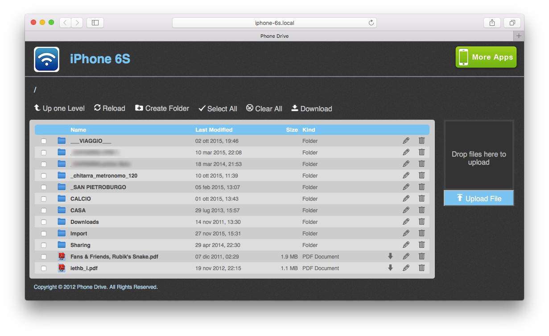
Task: Sort the list by Name header
Action: pyautogui.click(x=78, y=130)
